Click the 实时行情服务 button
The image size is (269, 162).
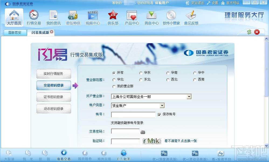coord(54,74)
